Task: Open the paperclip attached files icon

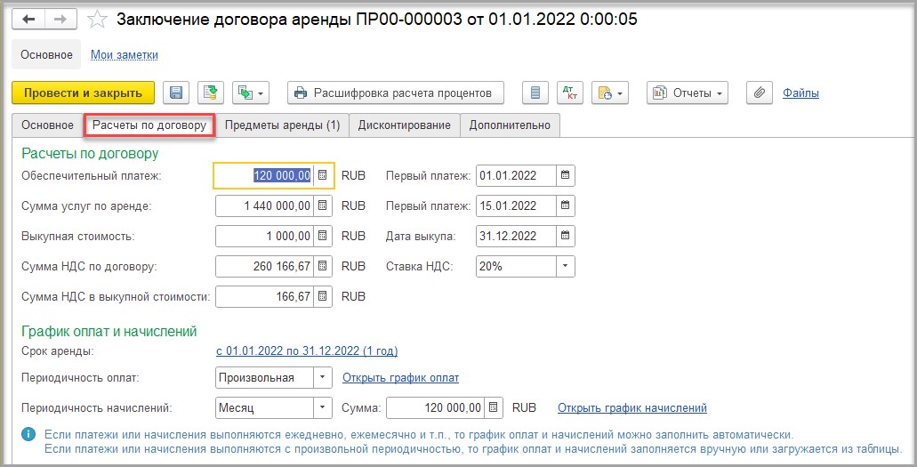Action: pyautogui.click(x=759, y=93)
